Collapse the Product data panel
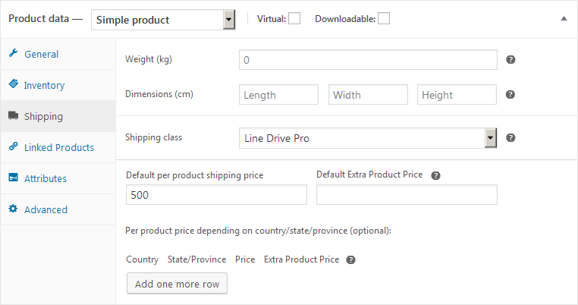 563,18
